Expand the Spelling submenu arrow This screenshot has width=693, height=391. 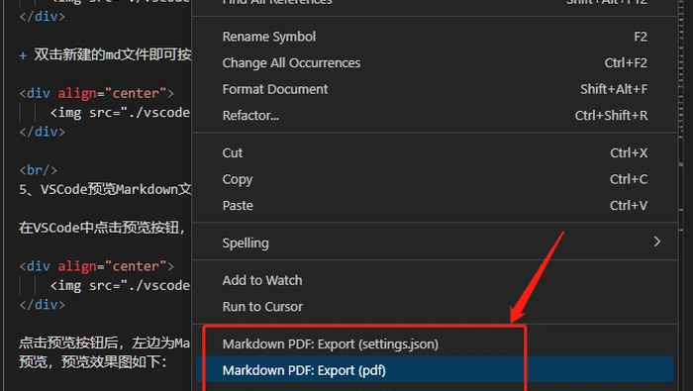[657, 242]
